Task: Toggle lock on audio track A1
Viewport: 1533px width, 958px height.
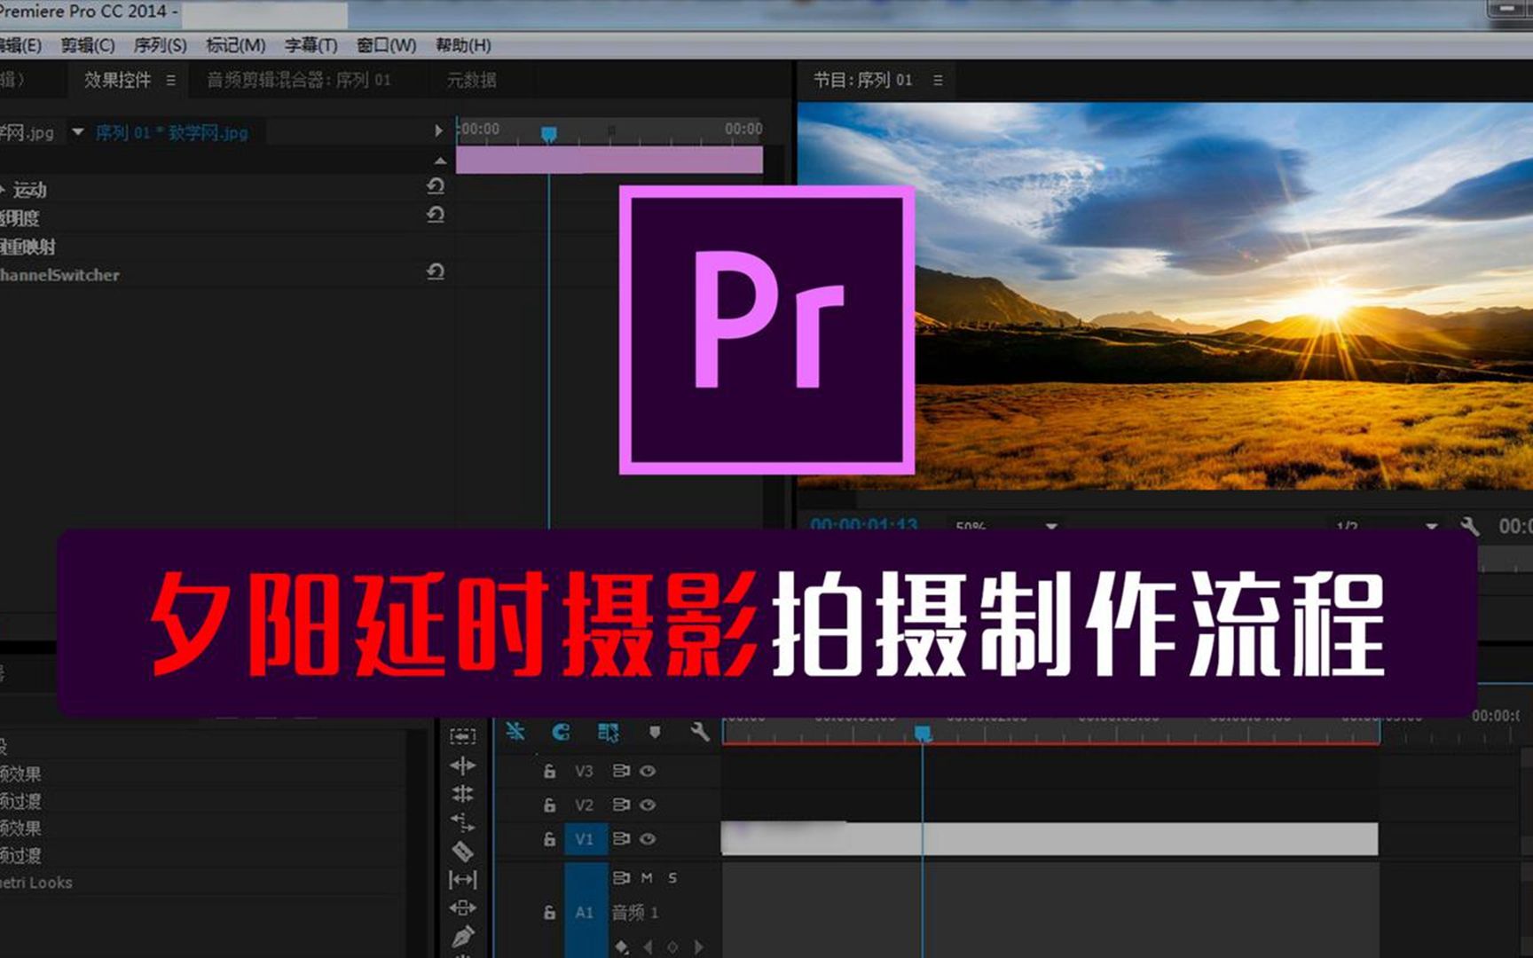Action: (549, 912)
